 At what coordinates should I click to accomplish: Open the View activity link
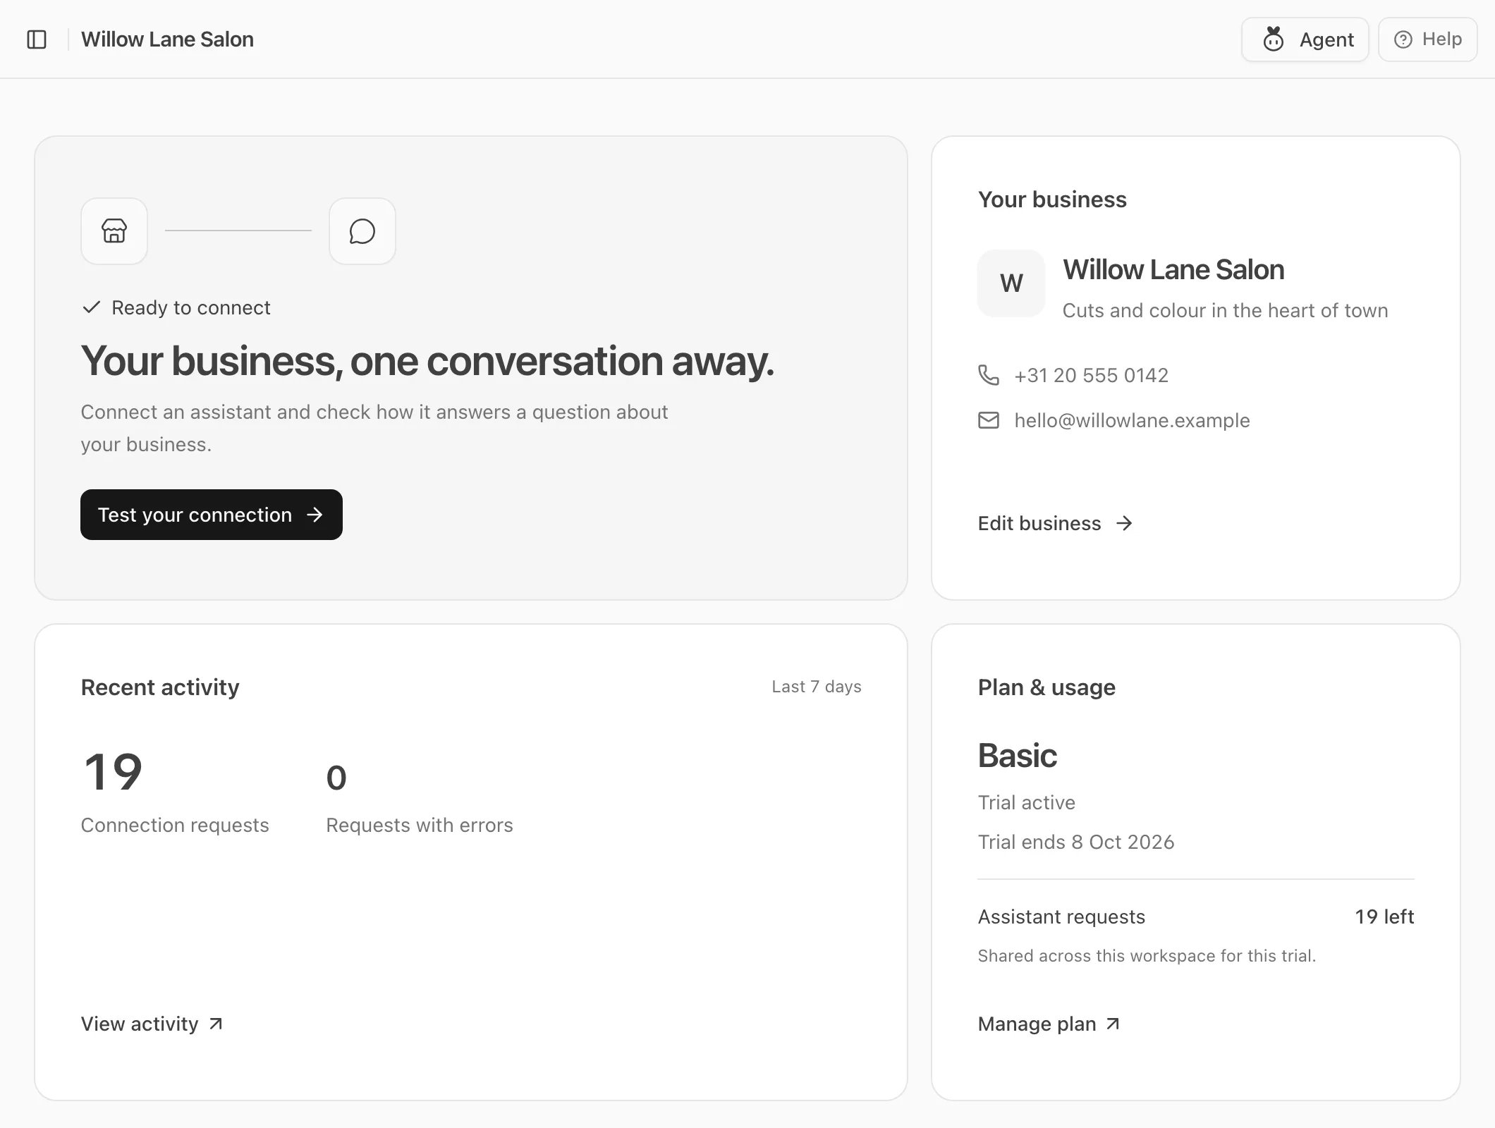(x=152, y=1024)
